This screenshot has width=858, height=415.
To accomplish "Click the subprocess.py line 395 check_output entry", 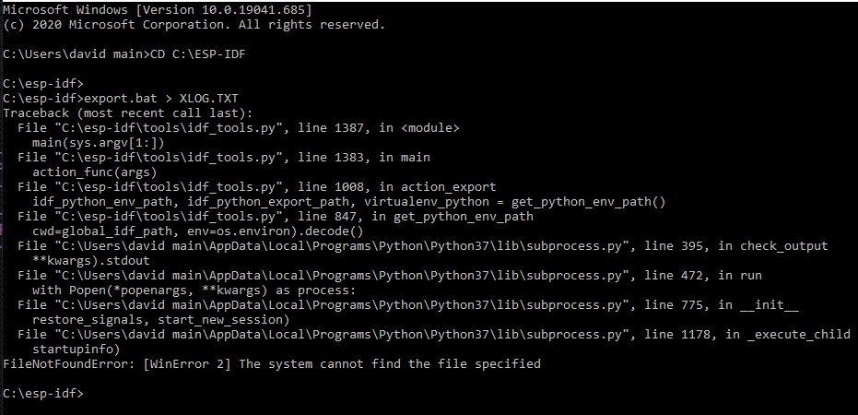I will pos(422,246).
